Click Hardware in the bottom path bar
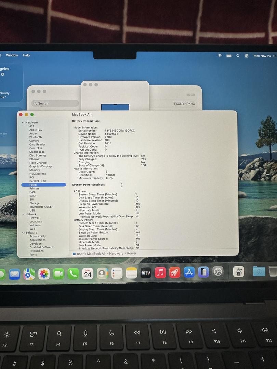Image resolution: width=277 pixels, height=369 pixels. [x=116, y=254]
